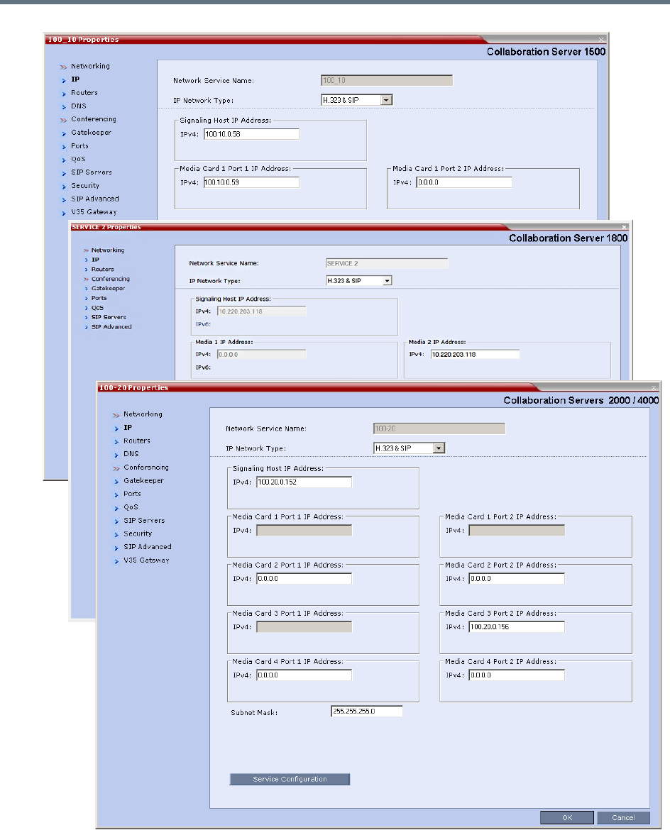This screenshot has width=670, height=830.
Task: Open Gatekeeper in 100_10 Properties sidebar
Action: pos(91,133)
